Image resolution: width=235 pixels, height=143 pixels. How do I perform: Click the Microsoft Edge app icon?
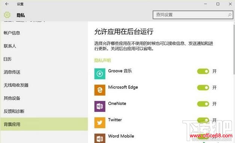click(x=99, y=90)
